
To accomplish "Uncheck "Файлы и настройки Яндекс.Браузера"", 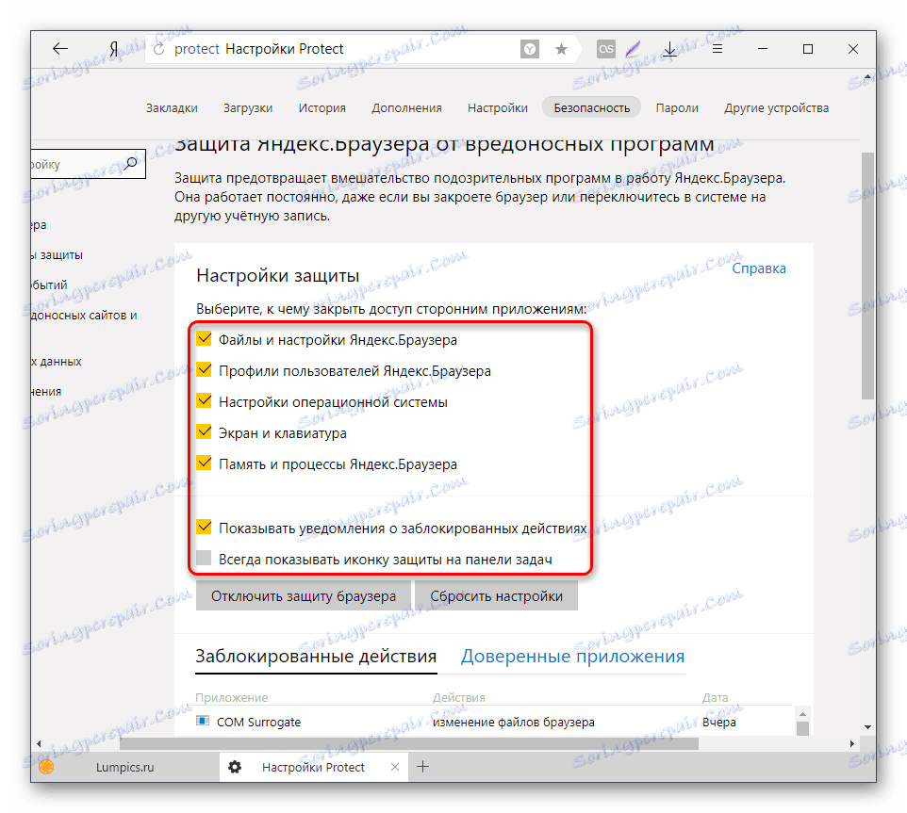I will pyautogui.click(x=205, y=338).
